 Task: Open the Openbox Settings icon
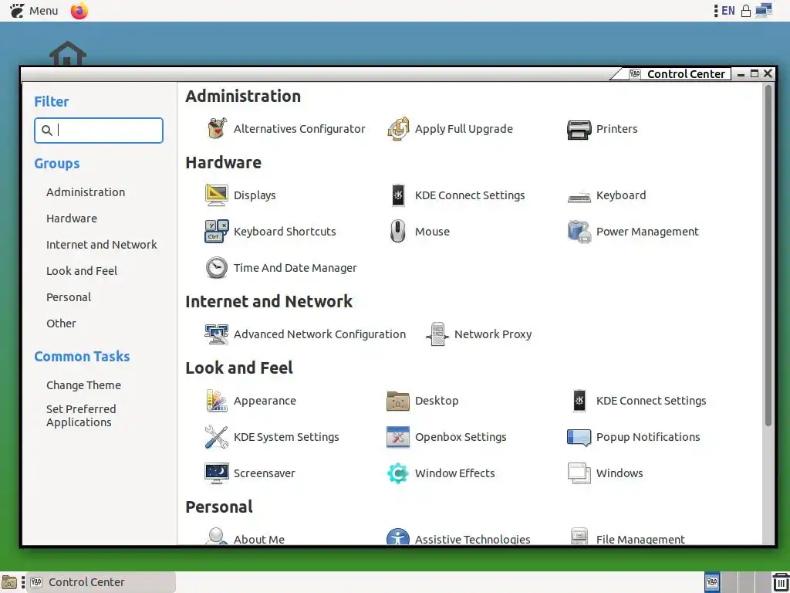[398, 437]
